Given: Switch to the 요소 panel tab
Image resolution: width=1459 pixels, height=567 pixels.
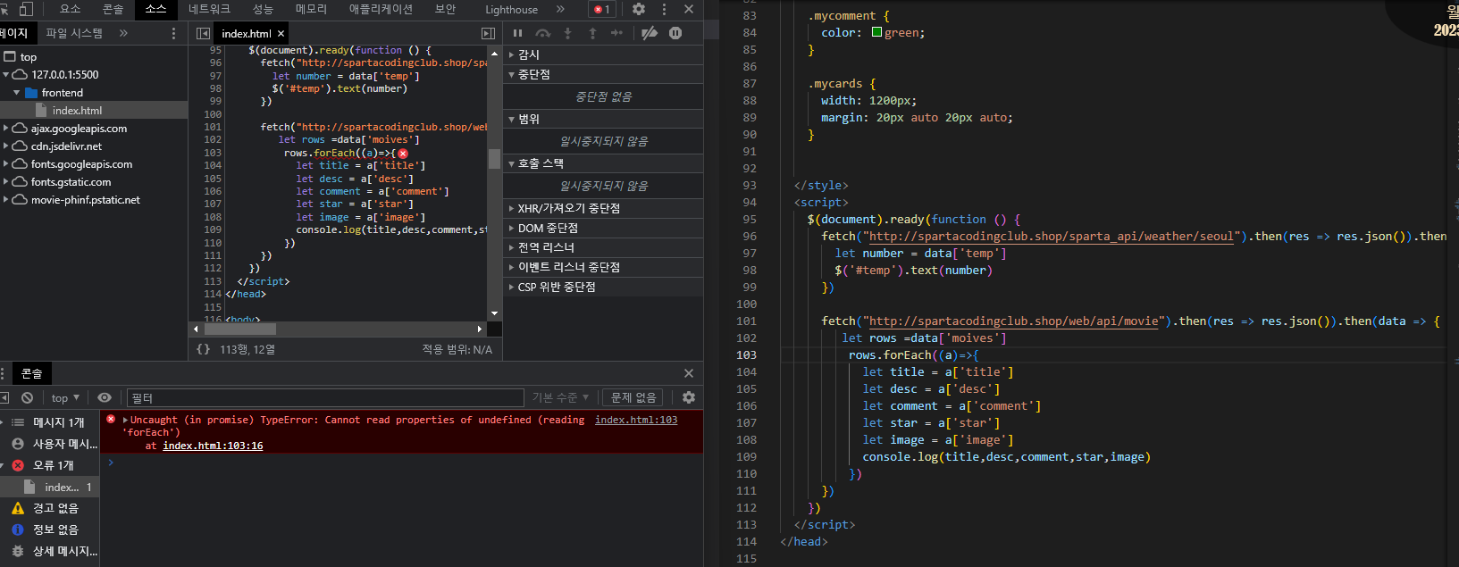Looking at the screenshot, I should (x=70, y=9).
